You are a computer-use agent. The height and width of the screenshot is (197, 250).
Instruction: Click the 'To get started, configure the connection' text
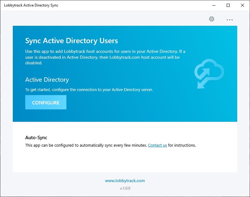point(89,90)
